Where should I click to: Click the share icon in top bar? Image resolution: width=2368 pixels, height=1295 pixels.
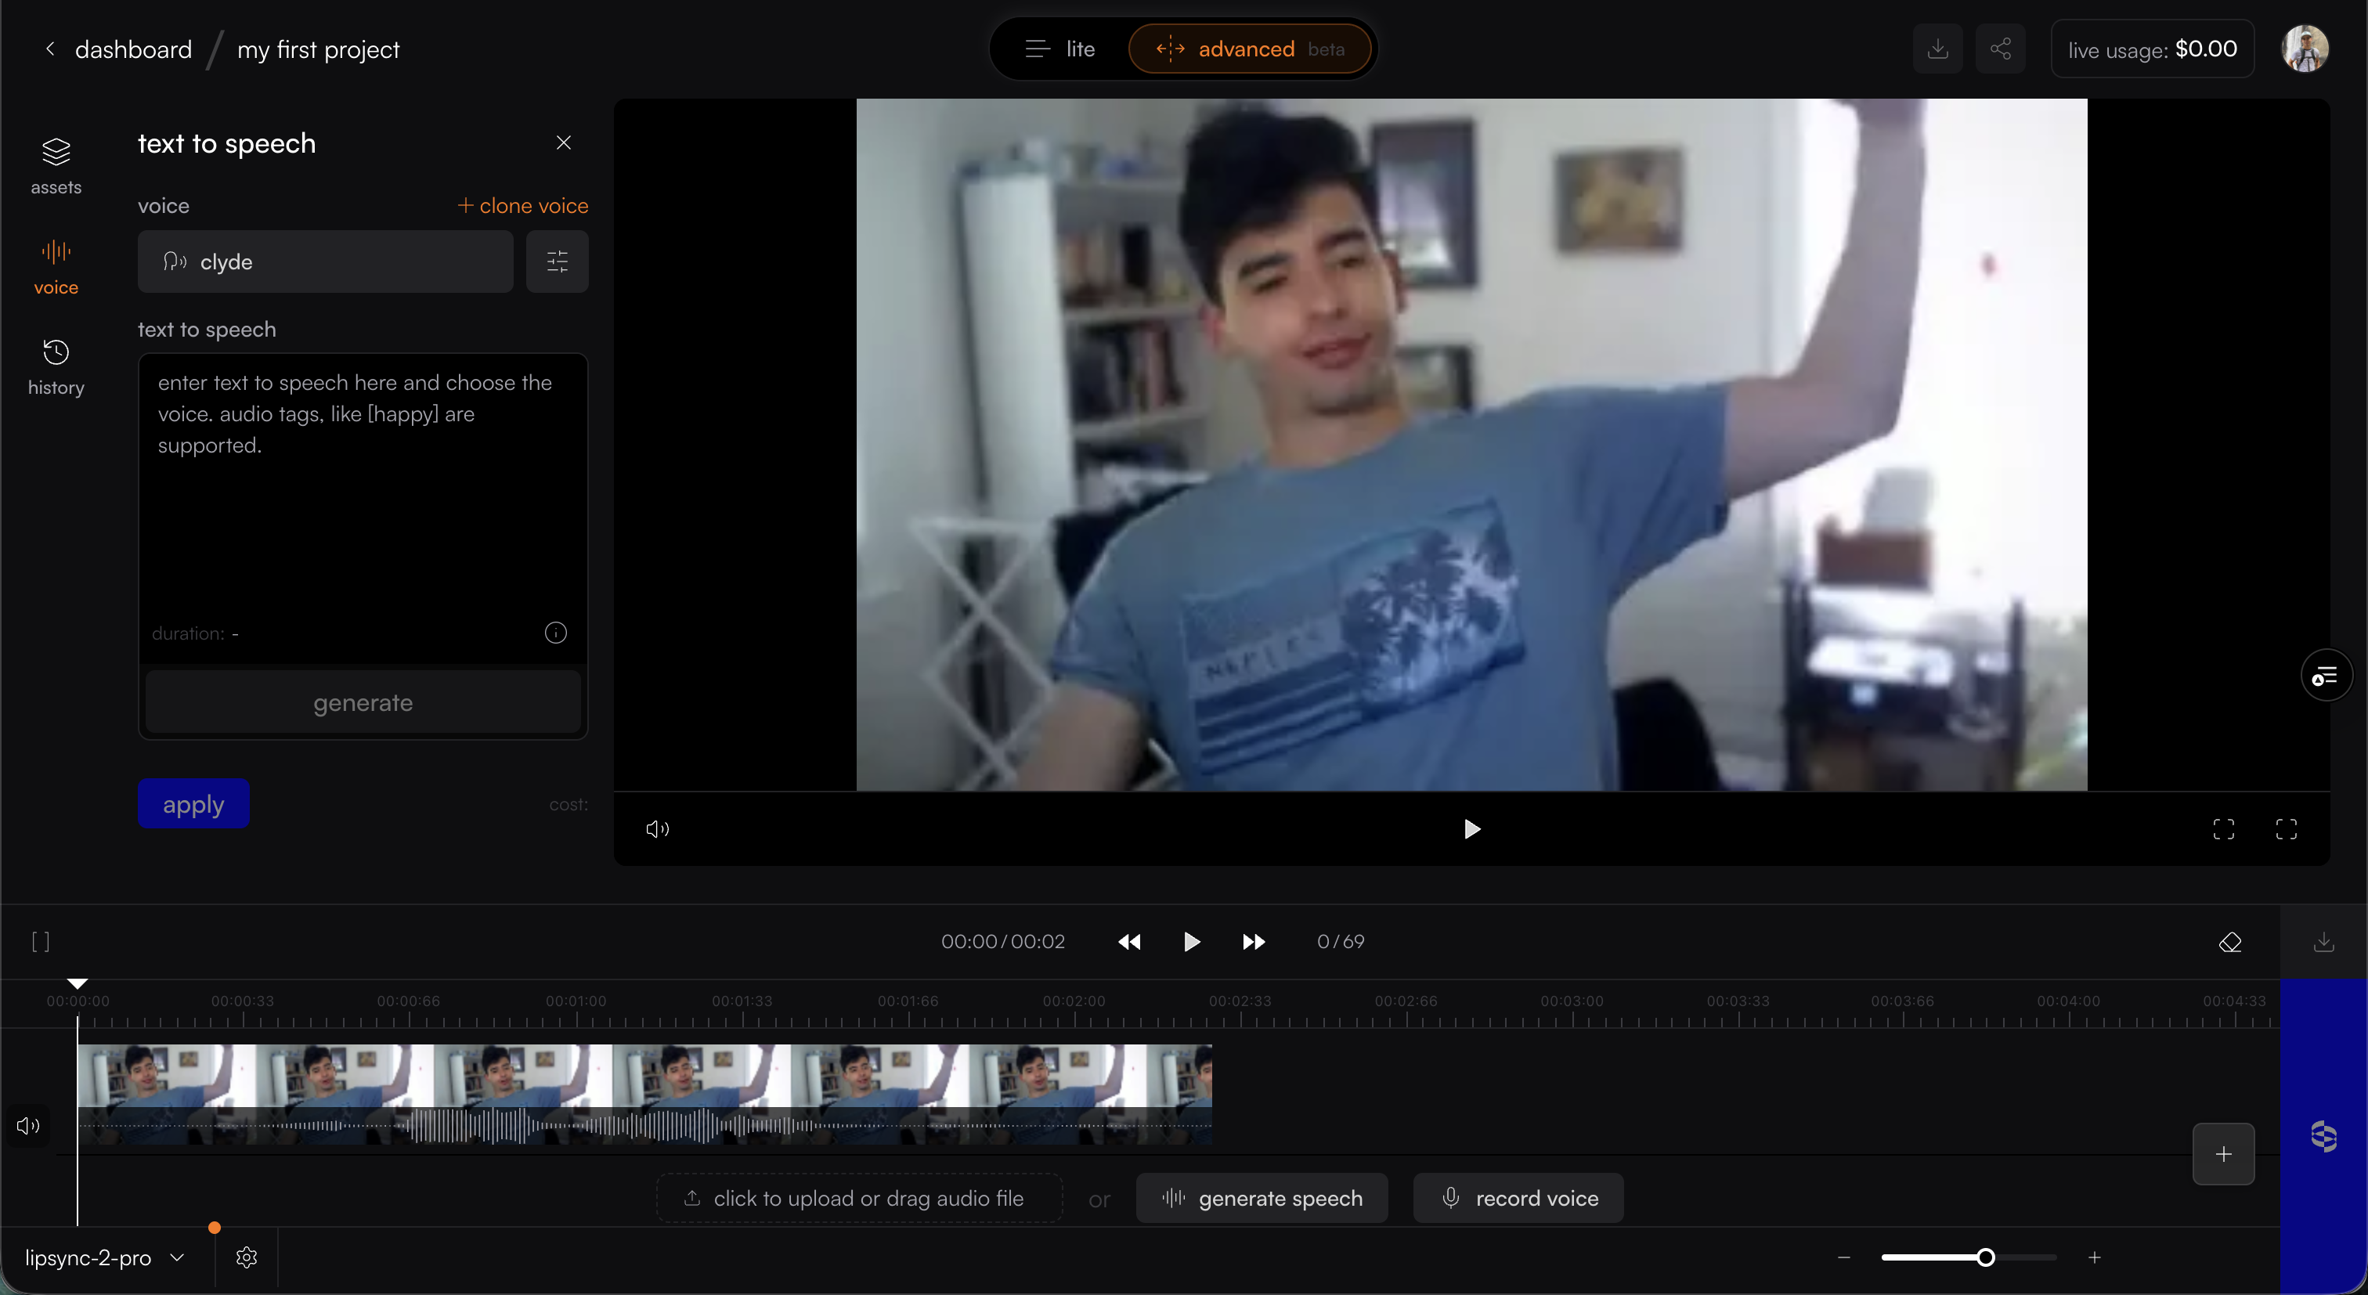(2000, 49)
